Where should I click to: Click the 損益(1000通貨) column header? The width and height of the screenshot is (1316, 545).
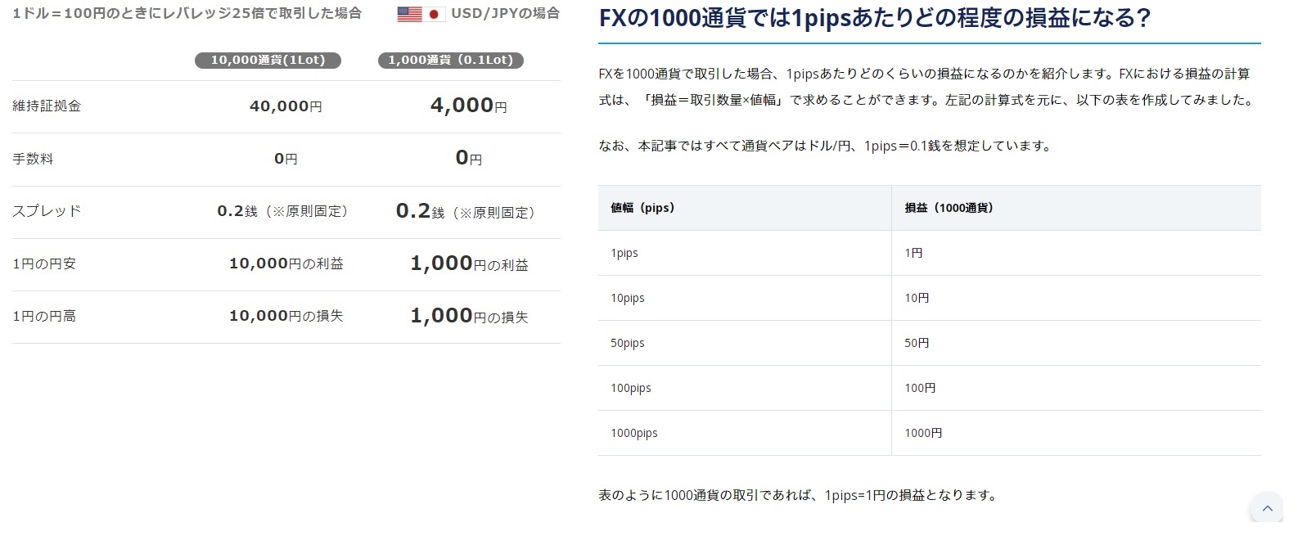949,208
